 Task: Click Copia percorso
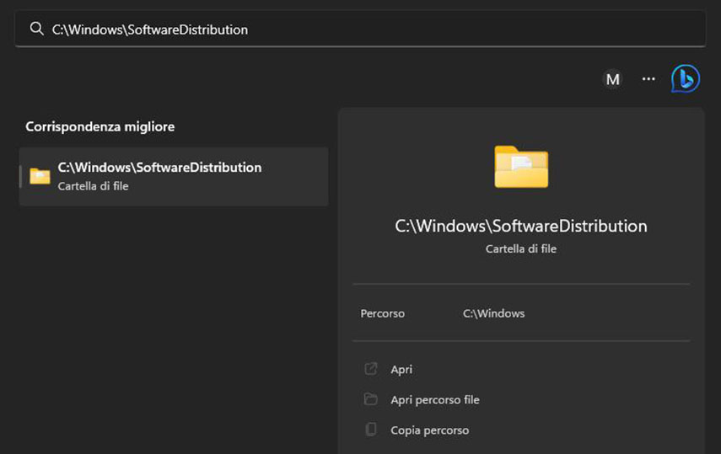[429, 430]
